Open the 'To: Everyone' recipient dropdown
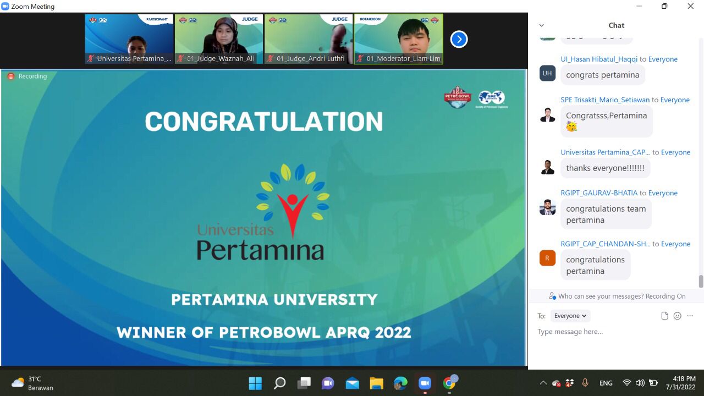The width and height of the screenshot is (704, 396). pyautogui.click(x=570, y=316)
